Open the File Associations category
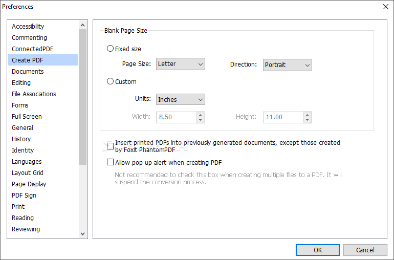This screenshot has height=260, width=394. (43, 94)
